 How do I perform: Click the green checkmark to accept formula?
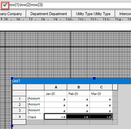click(x=5, y=5)
